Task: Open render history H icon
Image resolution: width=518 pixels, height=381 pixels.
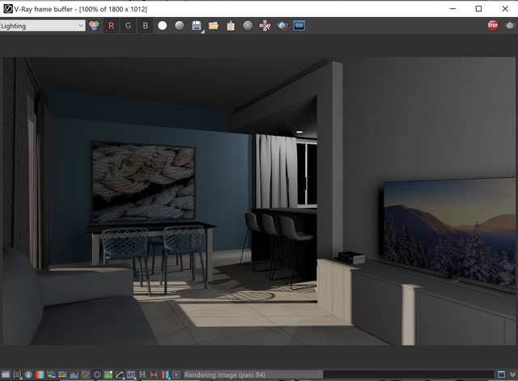Action: (142, 375)
